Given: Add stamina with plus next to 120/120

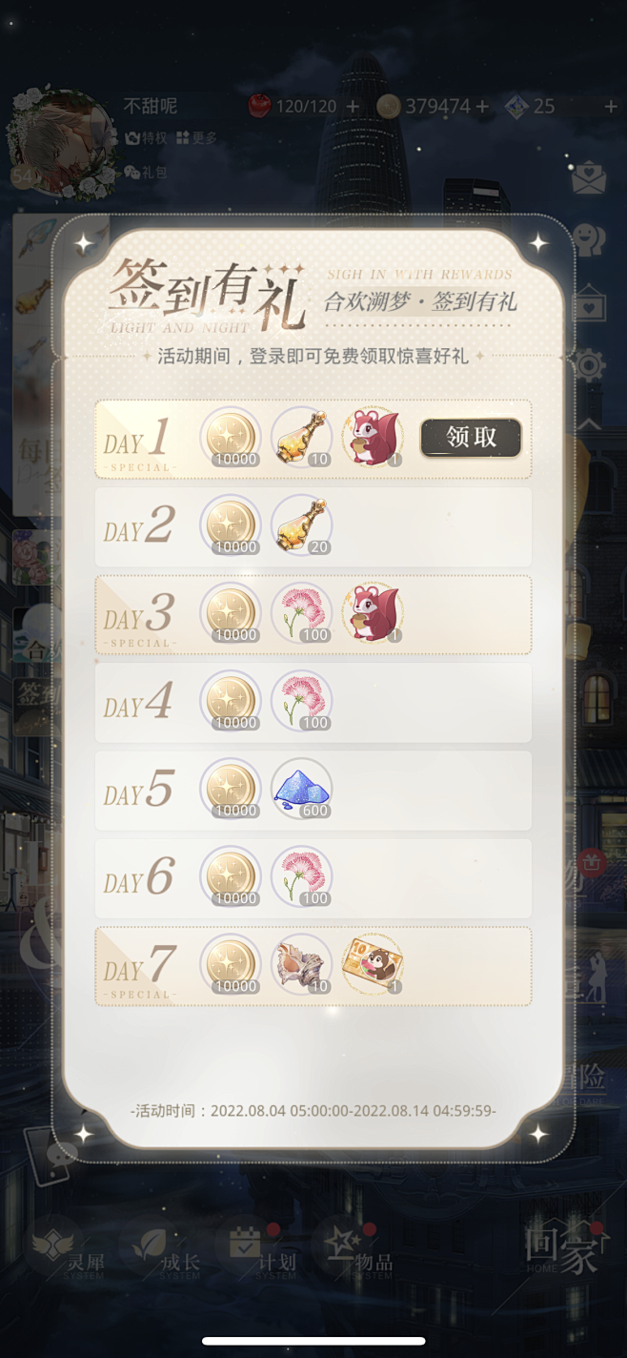Looking at the screenshot, I should click(x=353, y=107).
